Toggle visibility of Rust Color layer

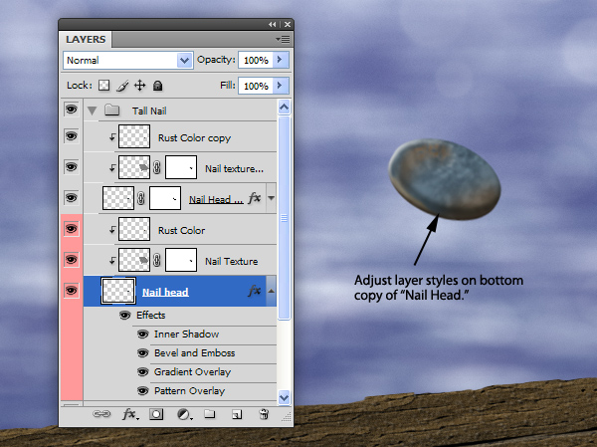(72, 229)
